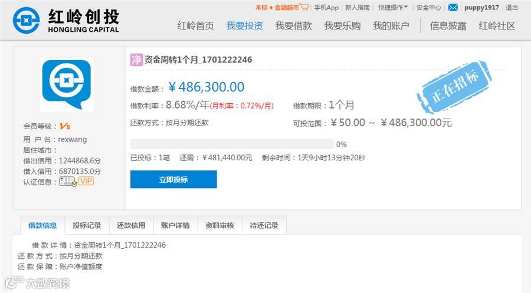Switch to the 投标记录 tab
The height and width of the screenshot is (293, 531).
tap(87, 225)
